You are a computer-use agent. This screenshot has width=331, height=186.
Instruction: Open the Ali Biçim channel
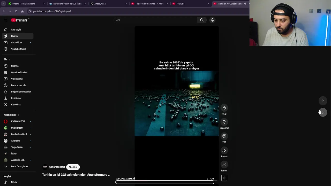pyautogui.click(x=18, y=141)
